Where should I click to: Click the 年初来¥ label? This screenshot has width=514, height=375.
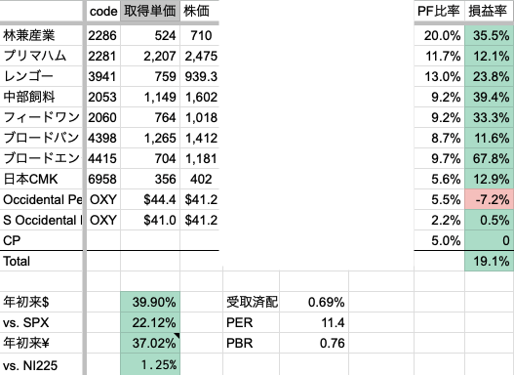coord(41,343)
